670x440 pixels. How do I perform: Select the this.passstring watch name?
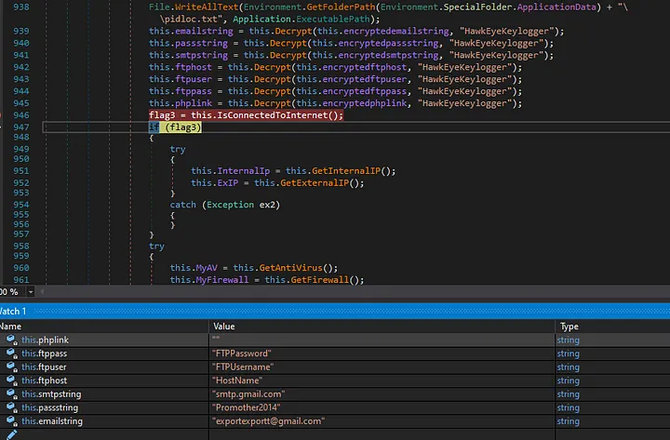pyautogui.click(x=49, y=407)
